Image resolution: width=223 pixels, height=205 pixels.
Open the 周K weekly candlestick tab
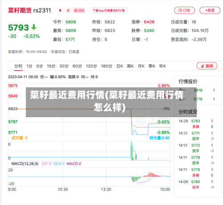[130, 66]
